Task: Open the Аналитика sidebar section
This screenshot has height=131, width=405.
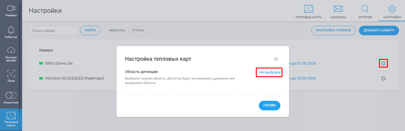Action: coord(11,98)
